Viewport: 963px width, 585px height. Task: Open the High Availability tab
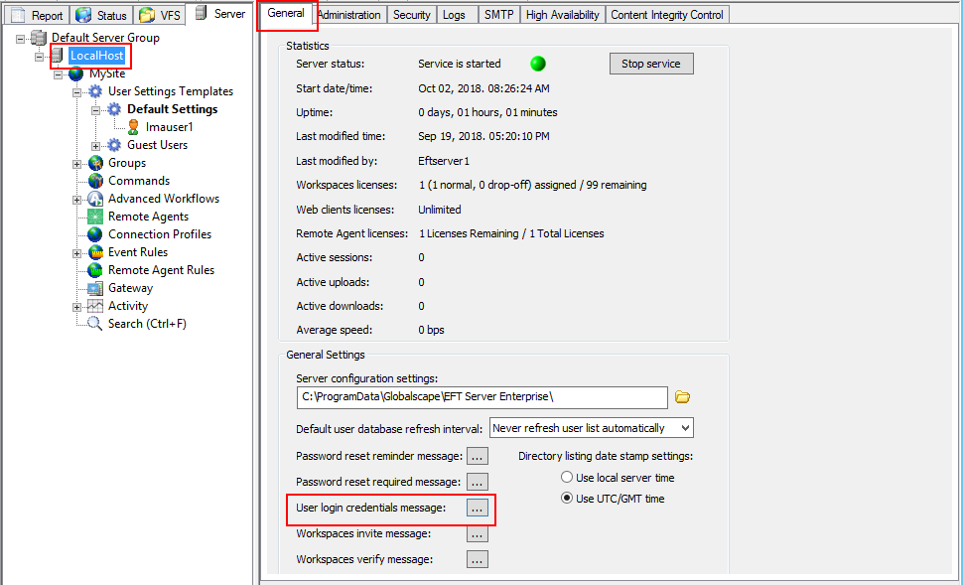(x=562, y=15)
